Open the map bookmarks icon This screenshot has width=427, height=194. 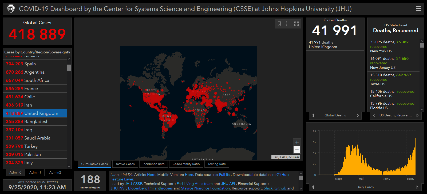coord(279,24)
